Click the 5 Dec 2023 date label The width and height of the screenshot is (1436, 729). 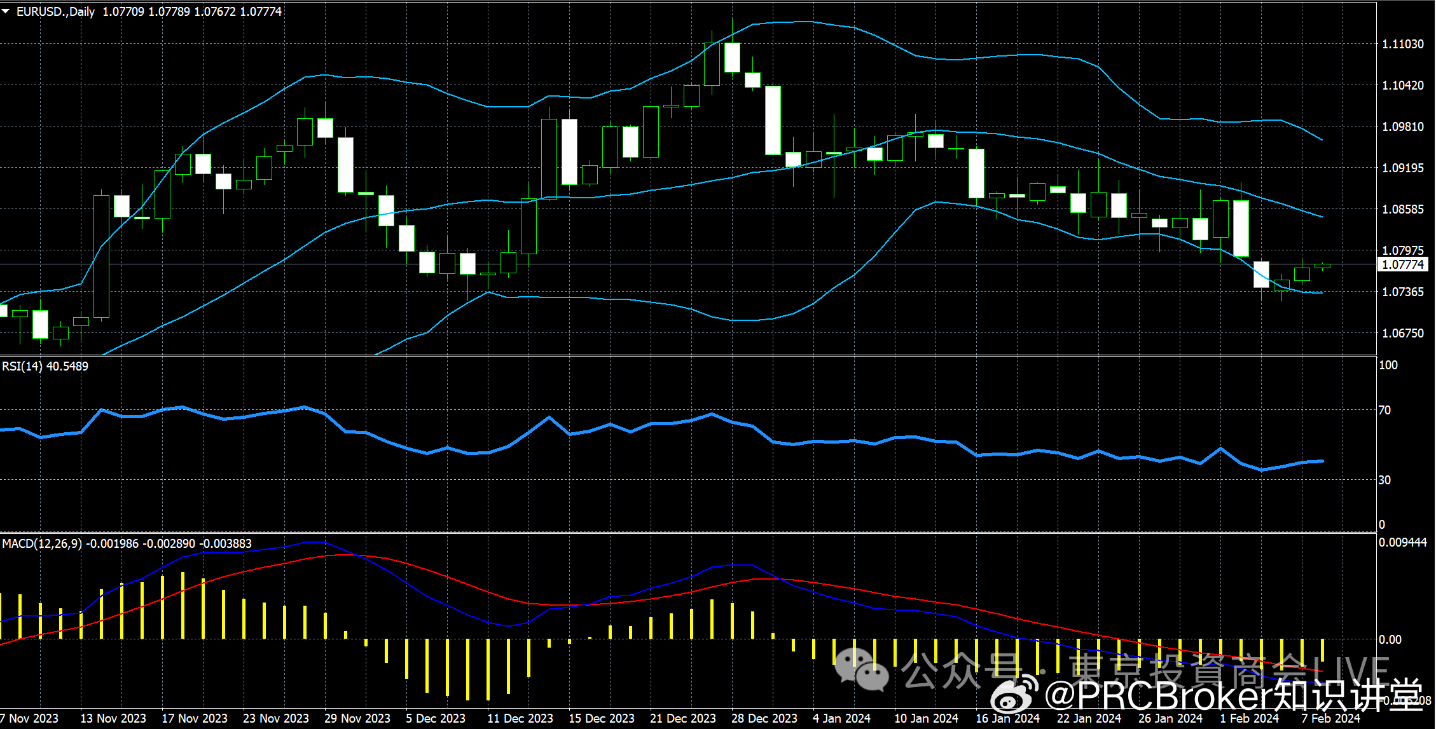tap(436, 718)
